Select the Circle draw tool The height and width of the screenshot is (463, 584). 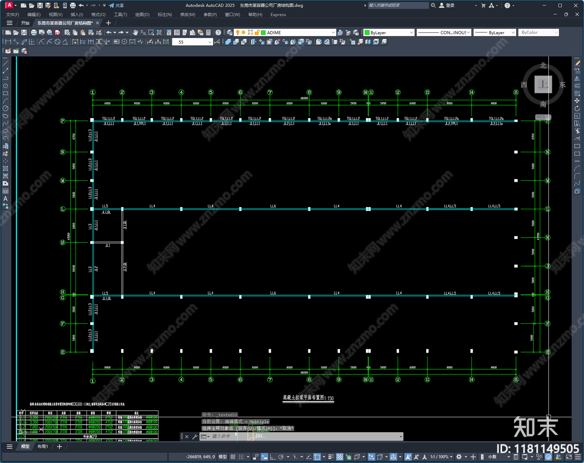pos(5,108)
